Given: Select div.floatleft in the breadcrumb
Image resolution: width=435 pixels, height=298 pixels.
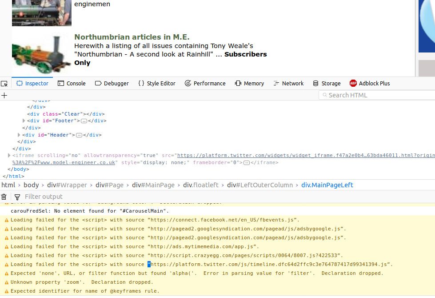Looking at the screenshot, I should [x=200, y=185].
